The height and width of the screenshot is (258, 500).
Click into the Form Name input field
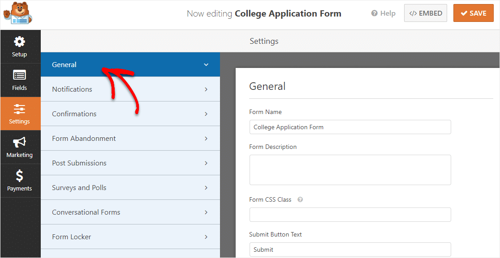tap(350, 127)
